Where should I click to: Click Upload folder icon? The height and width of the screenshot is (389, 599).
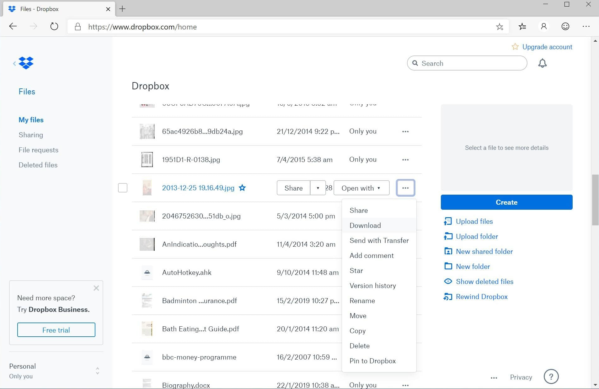(x=448, y=236)
